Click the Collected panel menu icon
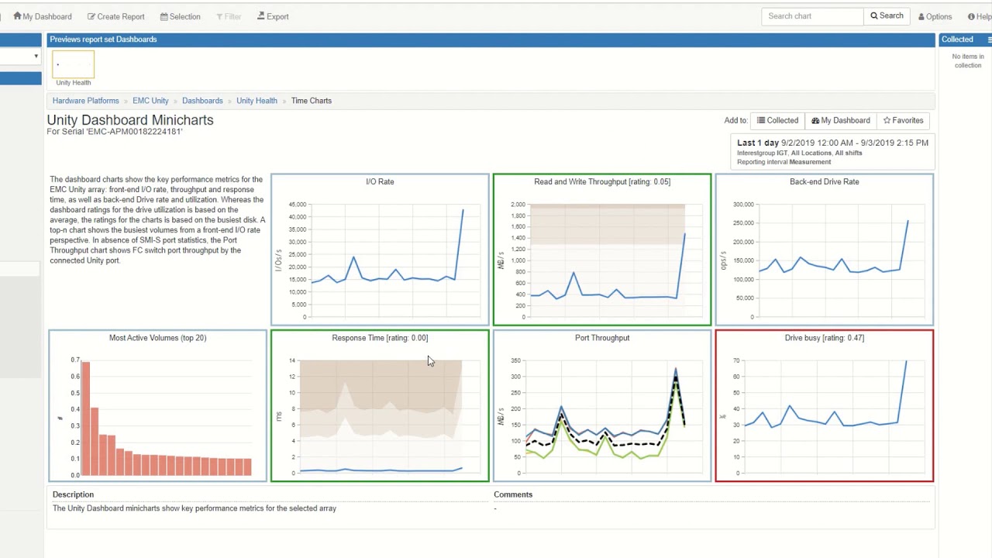The image size is (992, 558). pos(988,40)
